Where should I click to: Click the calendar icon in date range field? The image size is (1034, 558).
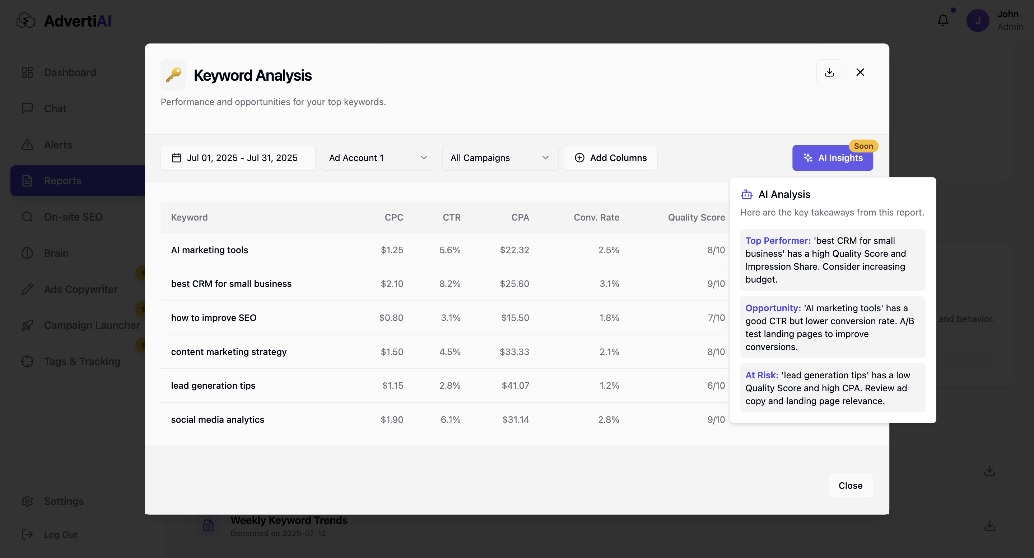pyautogui.click(x=176, y=158)
